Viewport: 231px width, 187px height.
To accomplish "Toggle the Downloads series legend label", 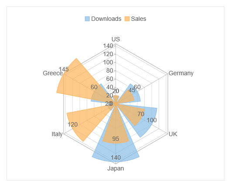I will [x=106, y=19].
